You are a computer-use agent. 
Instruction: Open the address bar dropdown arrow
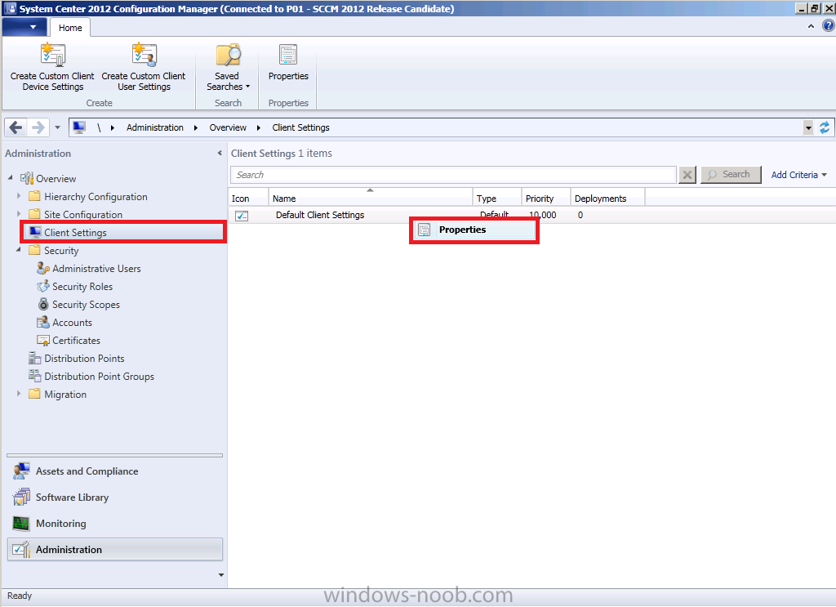tap(808, 127)
